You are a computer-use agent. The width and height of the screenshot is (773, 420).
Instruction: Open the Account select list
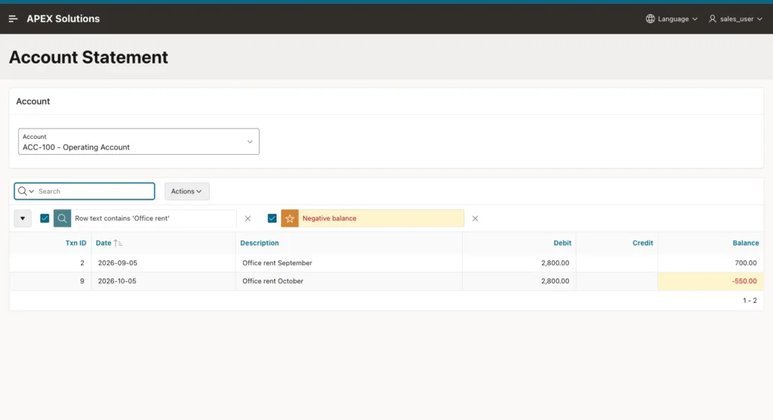139,142
